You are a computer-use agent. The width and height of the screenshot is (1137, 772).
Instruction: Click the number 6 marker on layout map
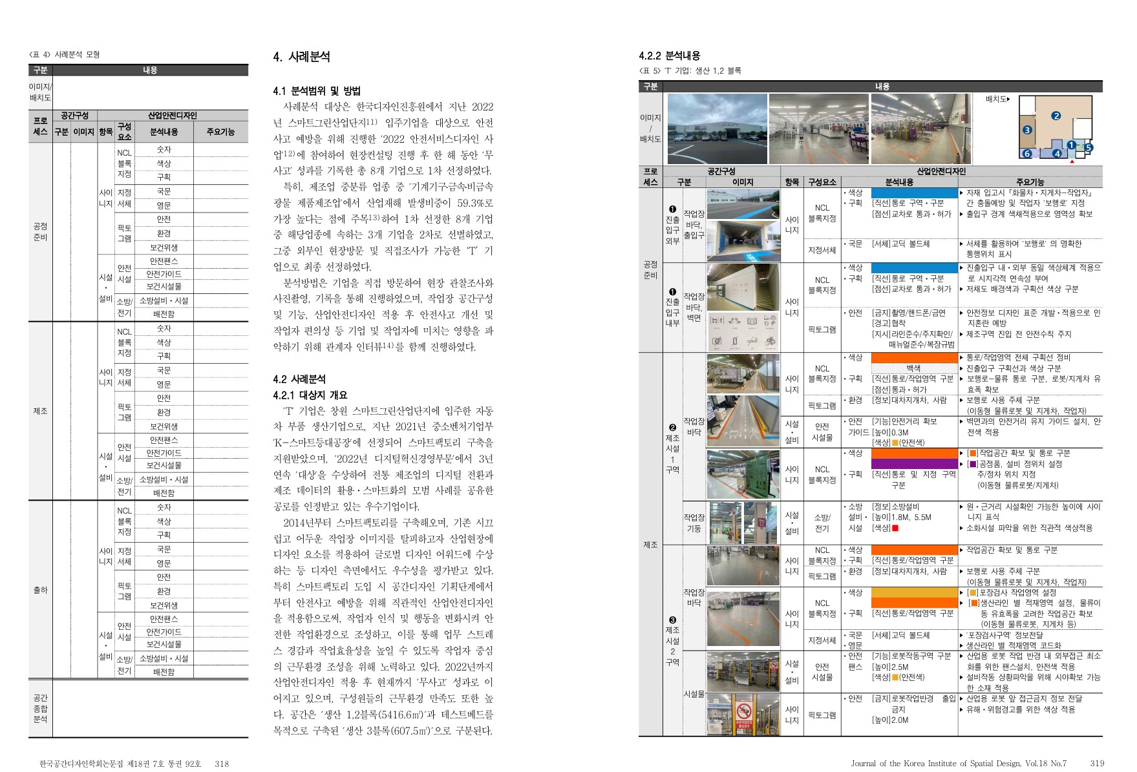point(1026,154)
